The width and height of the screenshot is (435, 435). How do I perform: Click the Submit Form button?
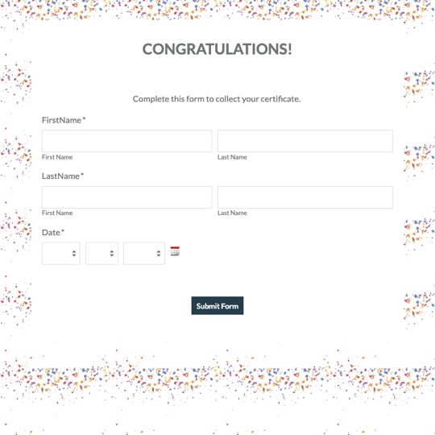217,306
